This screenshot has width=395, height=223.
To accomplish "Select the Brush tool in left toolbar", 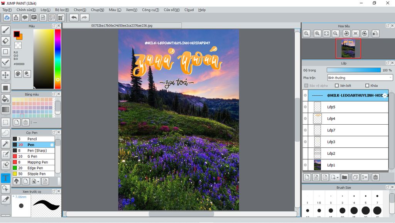I will [x=5, y=30].
